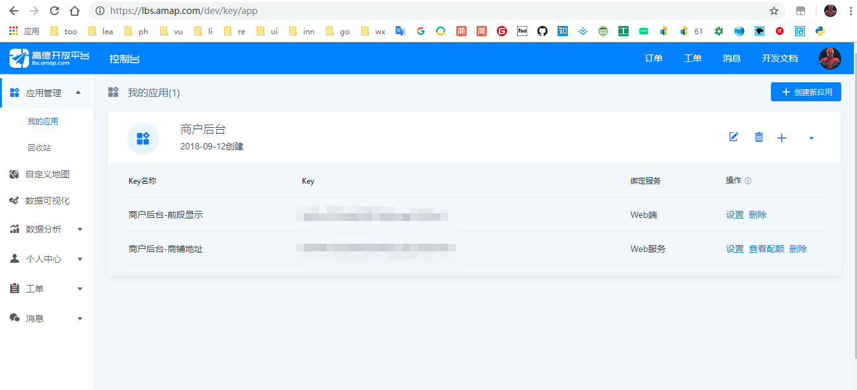Go back to the previous page
This screenshot has height=390, width=857.
[14, 11]
